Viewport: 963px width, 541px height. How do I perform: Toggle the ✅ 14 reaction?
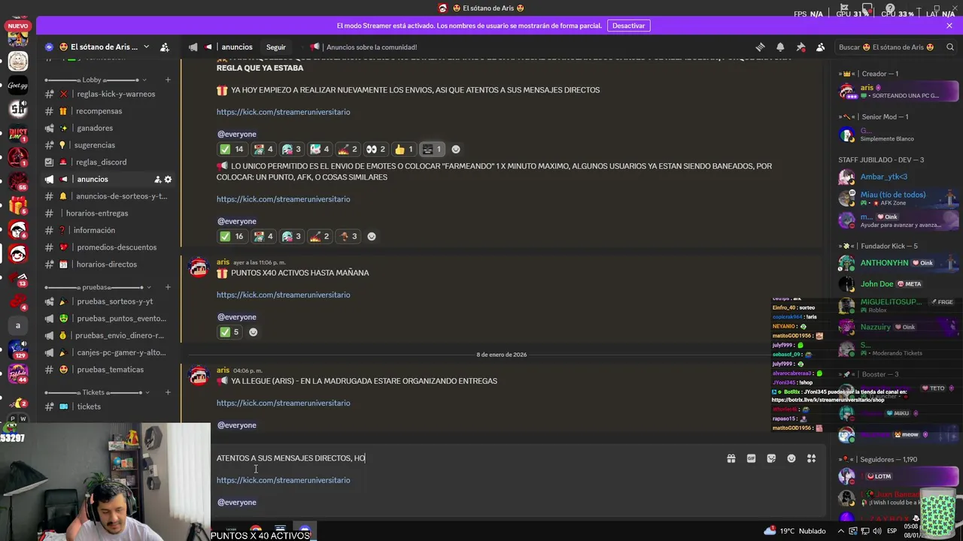point(232,150)
